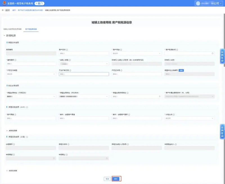The width and height of the screenshot is (225, 184).
Task: Select the 房产税税源信息 tab
Action: pos(31,29)
